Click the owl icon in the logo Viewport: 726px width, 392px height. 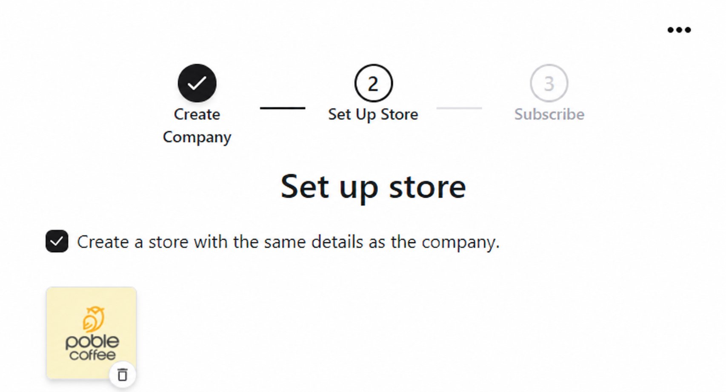[x=93, y=319]
